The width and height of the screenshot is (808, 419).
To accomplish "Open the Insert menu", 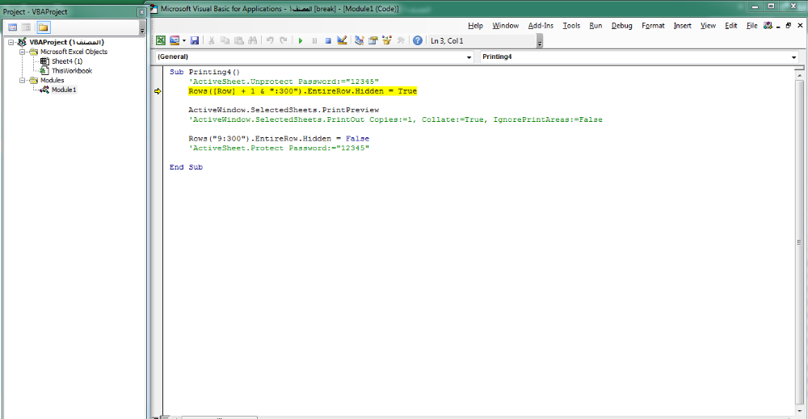I will (682, 25).
